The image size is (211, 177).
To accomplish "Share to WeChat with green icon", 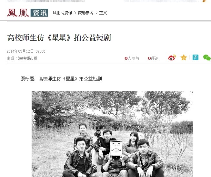I will click(207, 57).
